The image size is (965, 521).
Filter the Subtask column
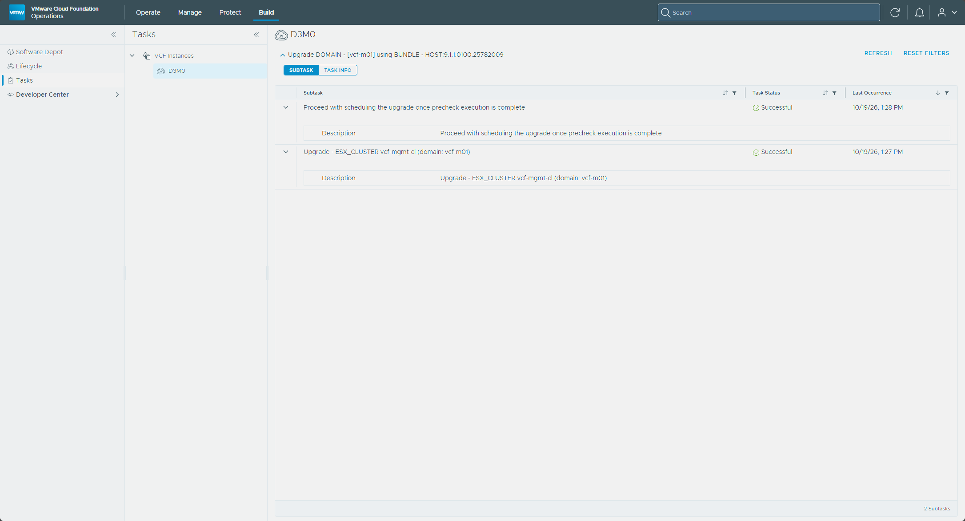pos(734,93)
